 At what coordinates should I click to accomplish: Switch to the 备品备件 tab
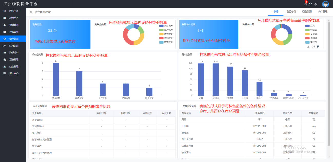point(291,12)
